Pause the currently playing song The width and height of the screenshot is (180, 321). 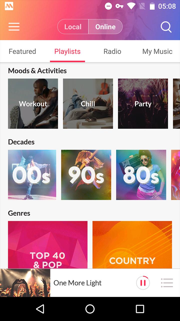(x=143, y=283)
